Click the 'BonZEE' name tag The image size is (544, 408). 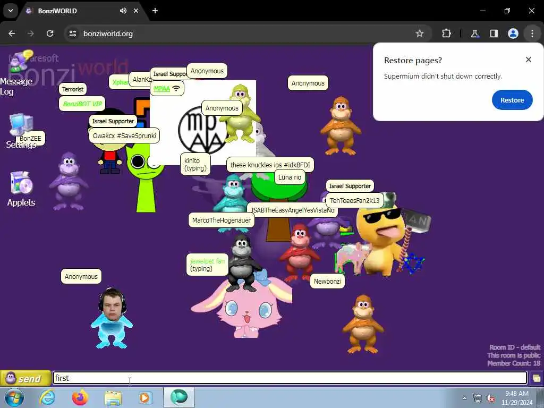(x=30, y=139)
